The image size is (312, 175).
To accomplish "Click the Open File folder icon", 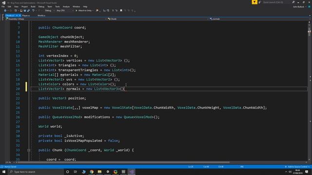I will click(x=21, y=11).
